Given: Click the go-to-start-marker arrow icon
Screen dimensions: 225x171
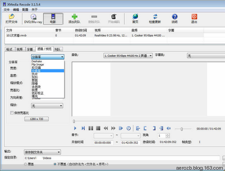Looking at the screenshot, I should tap(138, 128).
